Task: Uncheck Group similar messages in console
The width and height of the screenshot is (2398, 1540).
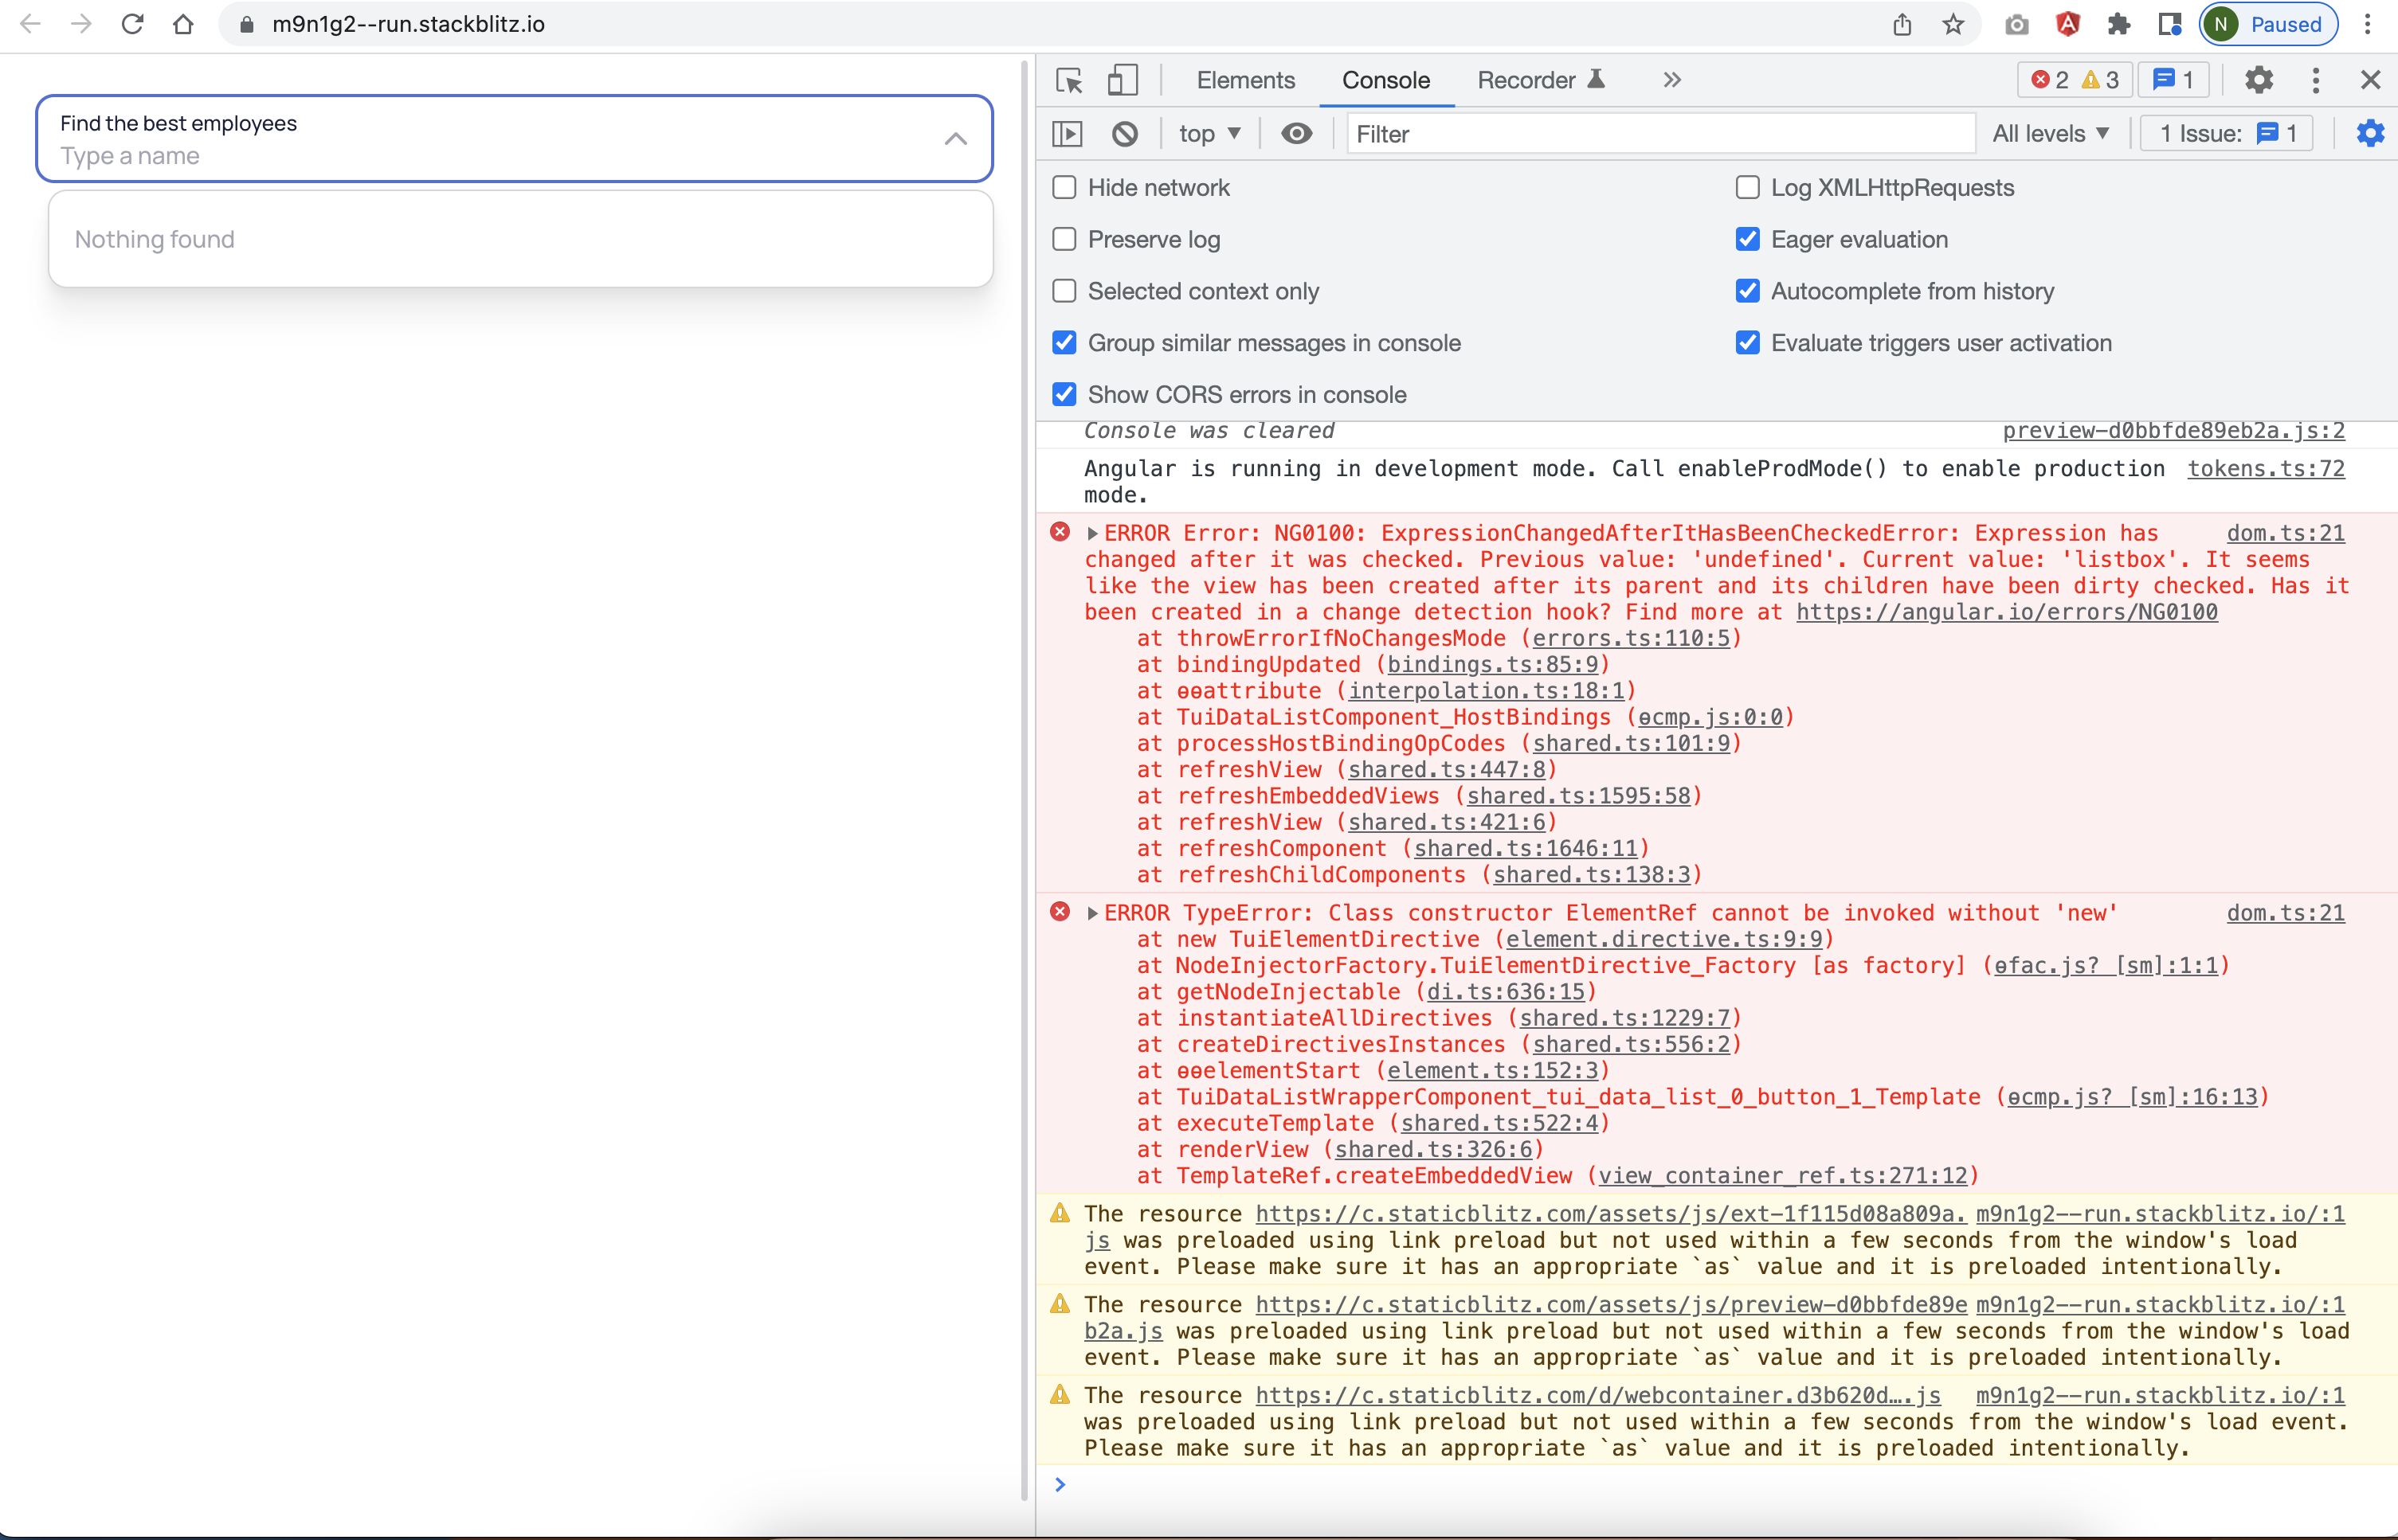Action: click(x=1064, y=342)
